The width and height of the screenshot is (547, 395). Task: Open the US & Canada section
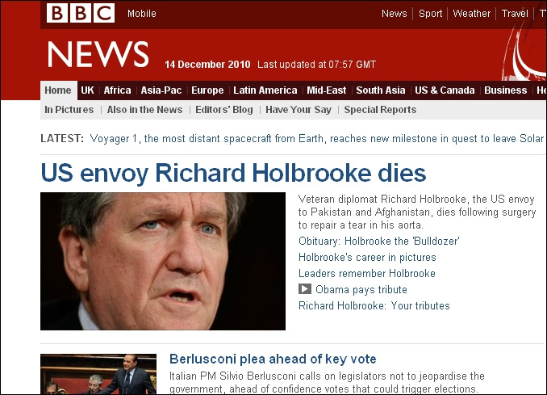pyautogui.click(x=445, y=90)
